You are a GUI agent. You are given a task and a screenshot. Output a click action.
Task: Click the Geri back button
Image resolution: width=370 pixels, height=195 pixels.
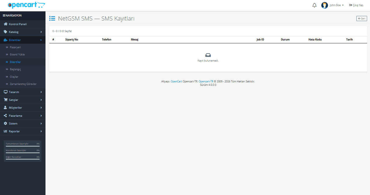(362, 18)
